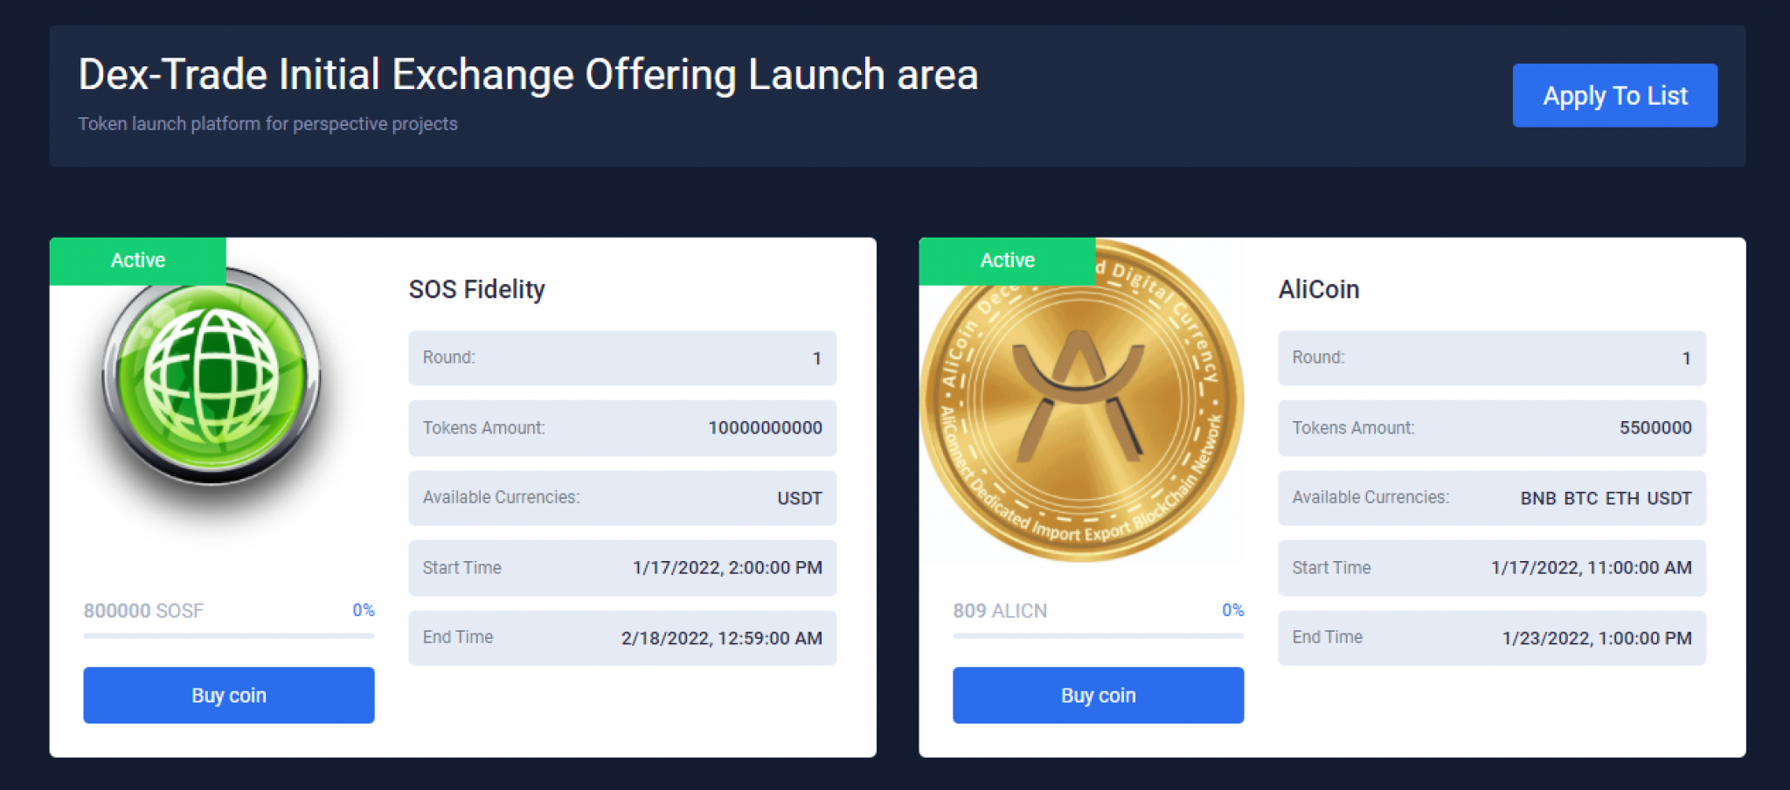Select the Active badge on AliCoin card
Viewport: 1790px width, 790px height.
pos(1007,260)
